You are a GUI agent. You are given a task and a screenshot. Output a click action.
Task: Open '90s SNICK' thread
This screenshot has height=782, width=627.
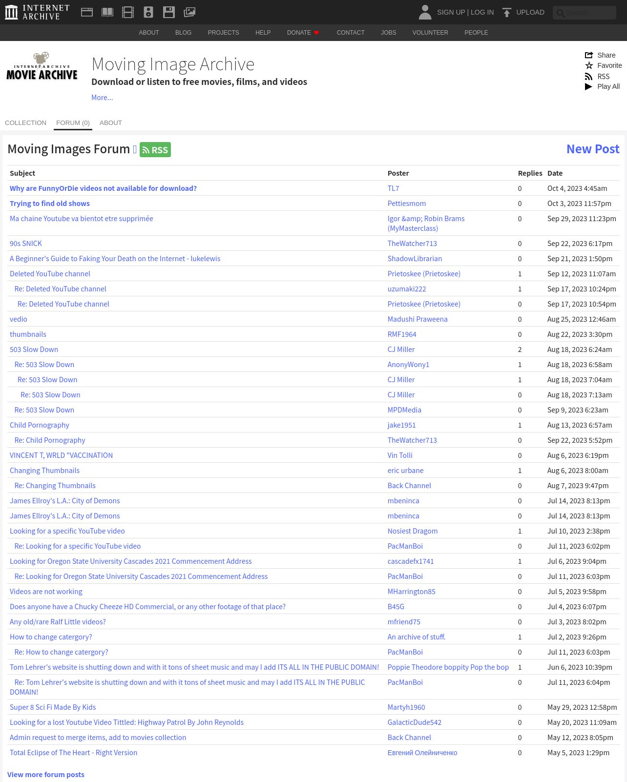click(x=26, y=244)
